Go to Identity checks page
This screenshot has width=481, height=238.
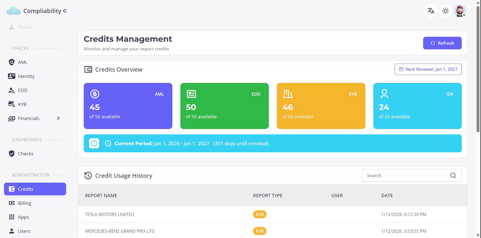[x=26, y=76]
